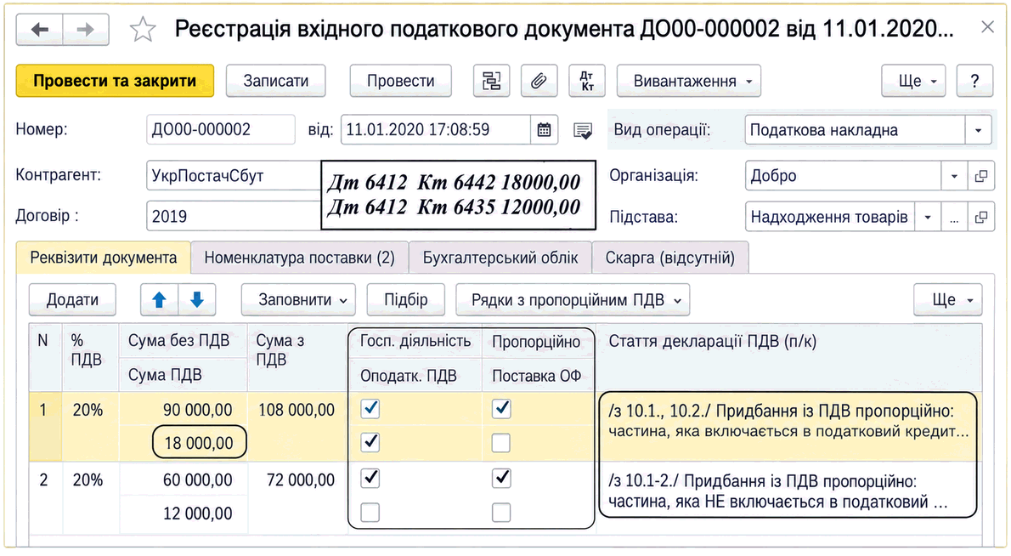Click Стаття декларації ПДВ (п/к) column header
Viewport: 1011px width, 556px height.
788,357
